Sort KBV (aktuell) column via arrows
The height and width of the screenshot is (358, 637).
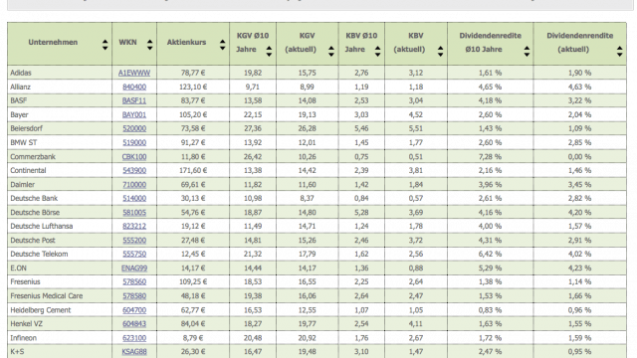440,51
